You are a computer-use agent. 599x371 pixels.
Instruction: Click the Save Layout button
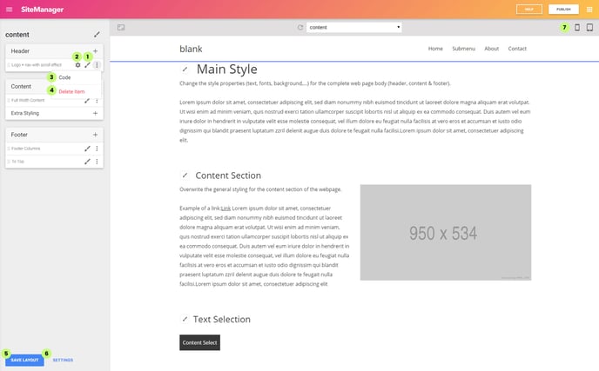coord(24,360)
